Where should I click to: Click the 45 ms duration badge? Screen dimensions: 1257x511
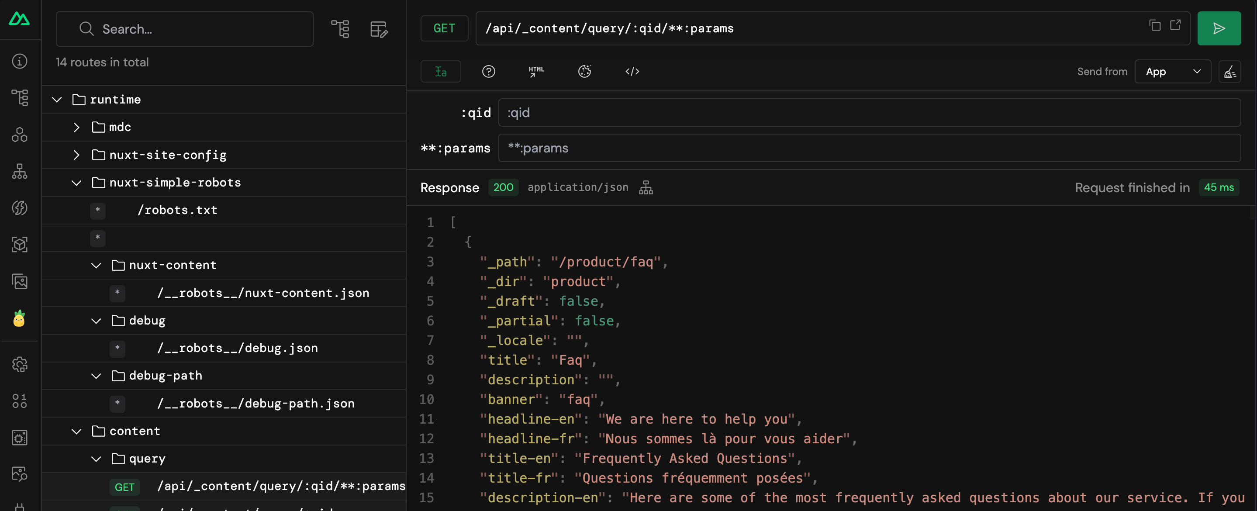[x=1219, y=187]
